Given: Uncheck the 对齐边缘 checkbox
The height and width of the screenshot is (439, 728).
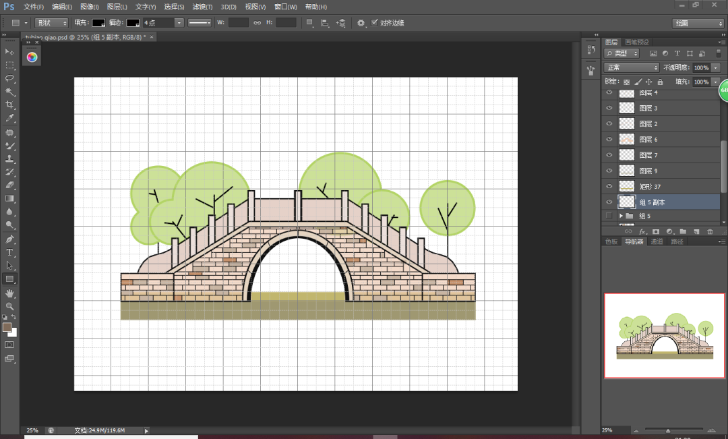Looking at the screenshot, I should 375,22.
